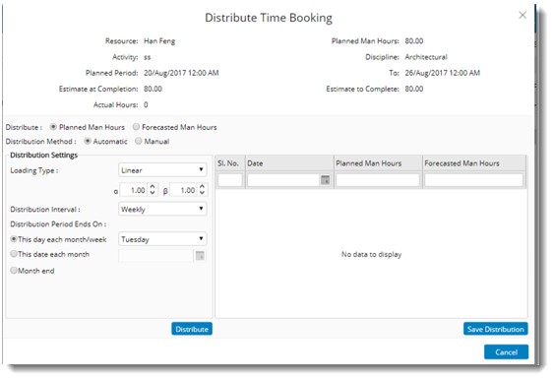The width and height of the screenshot is (554, 380).
Task: Increase the beta value stepper
Action: click(202, 187)
